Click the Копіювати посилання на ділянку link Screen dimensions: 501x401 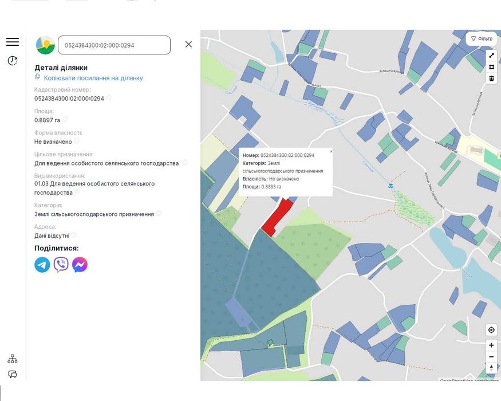point(93,78)
